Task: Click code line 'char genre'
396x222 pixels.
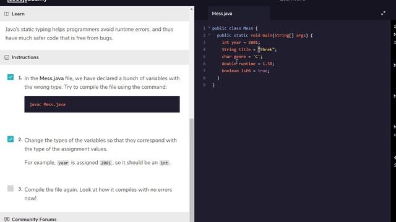Action: [x=242, y=57]
